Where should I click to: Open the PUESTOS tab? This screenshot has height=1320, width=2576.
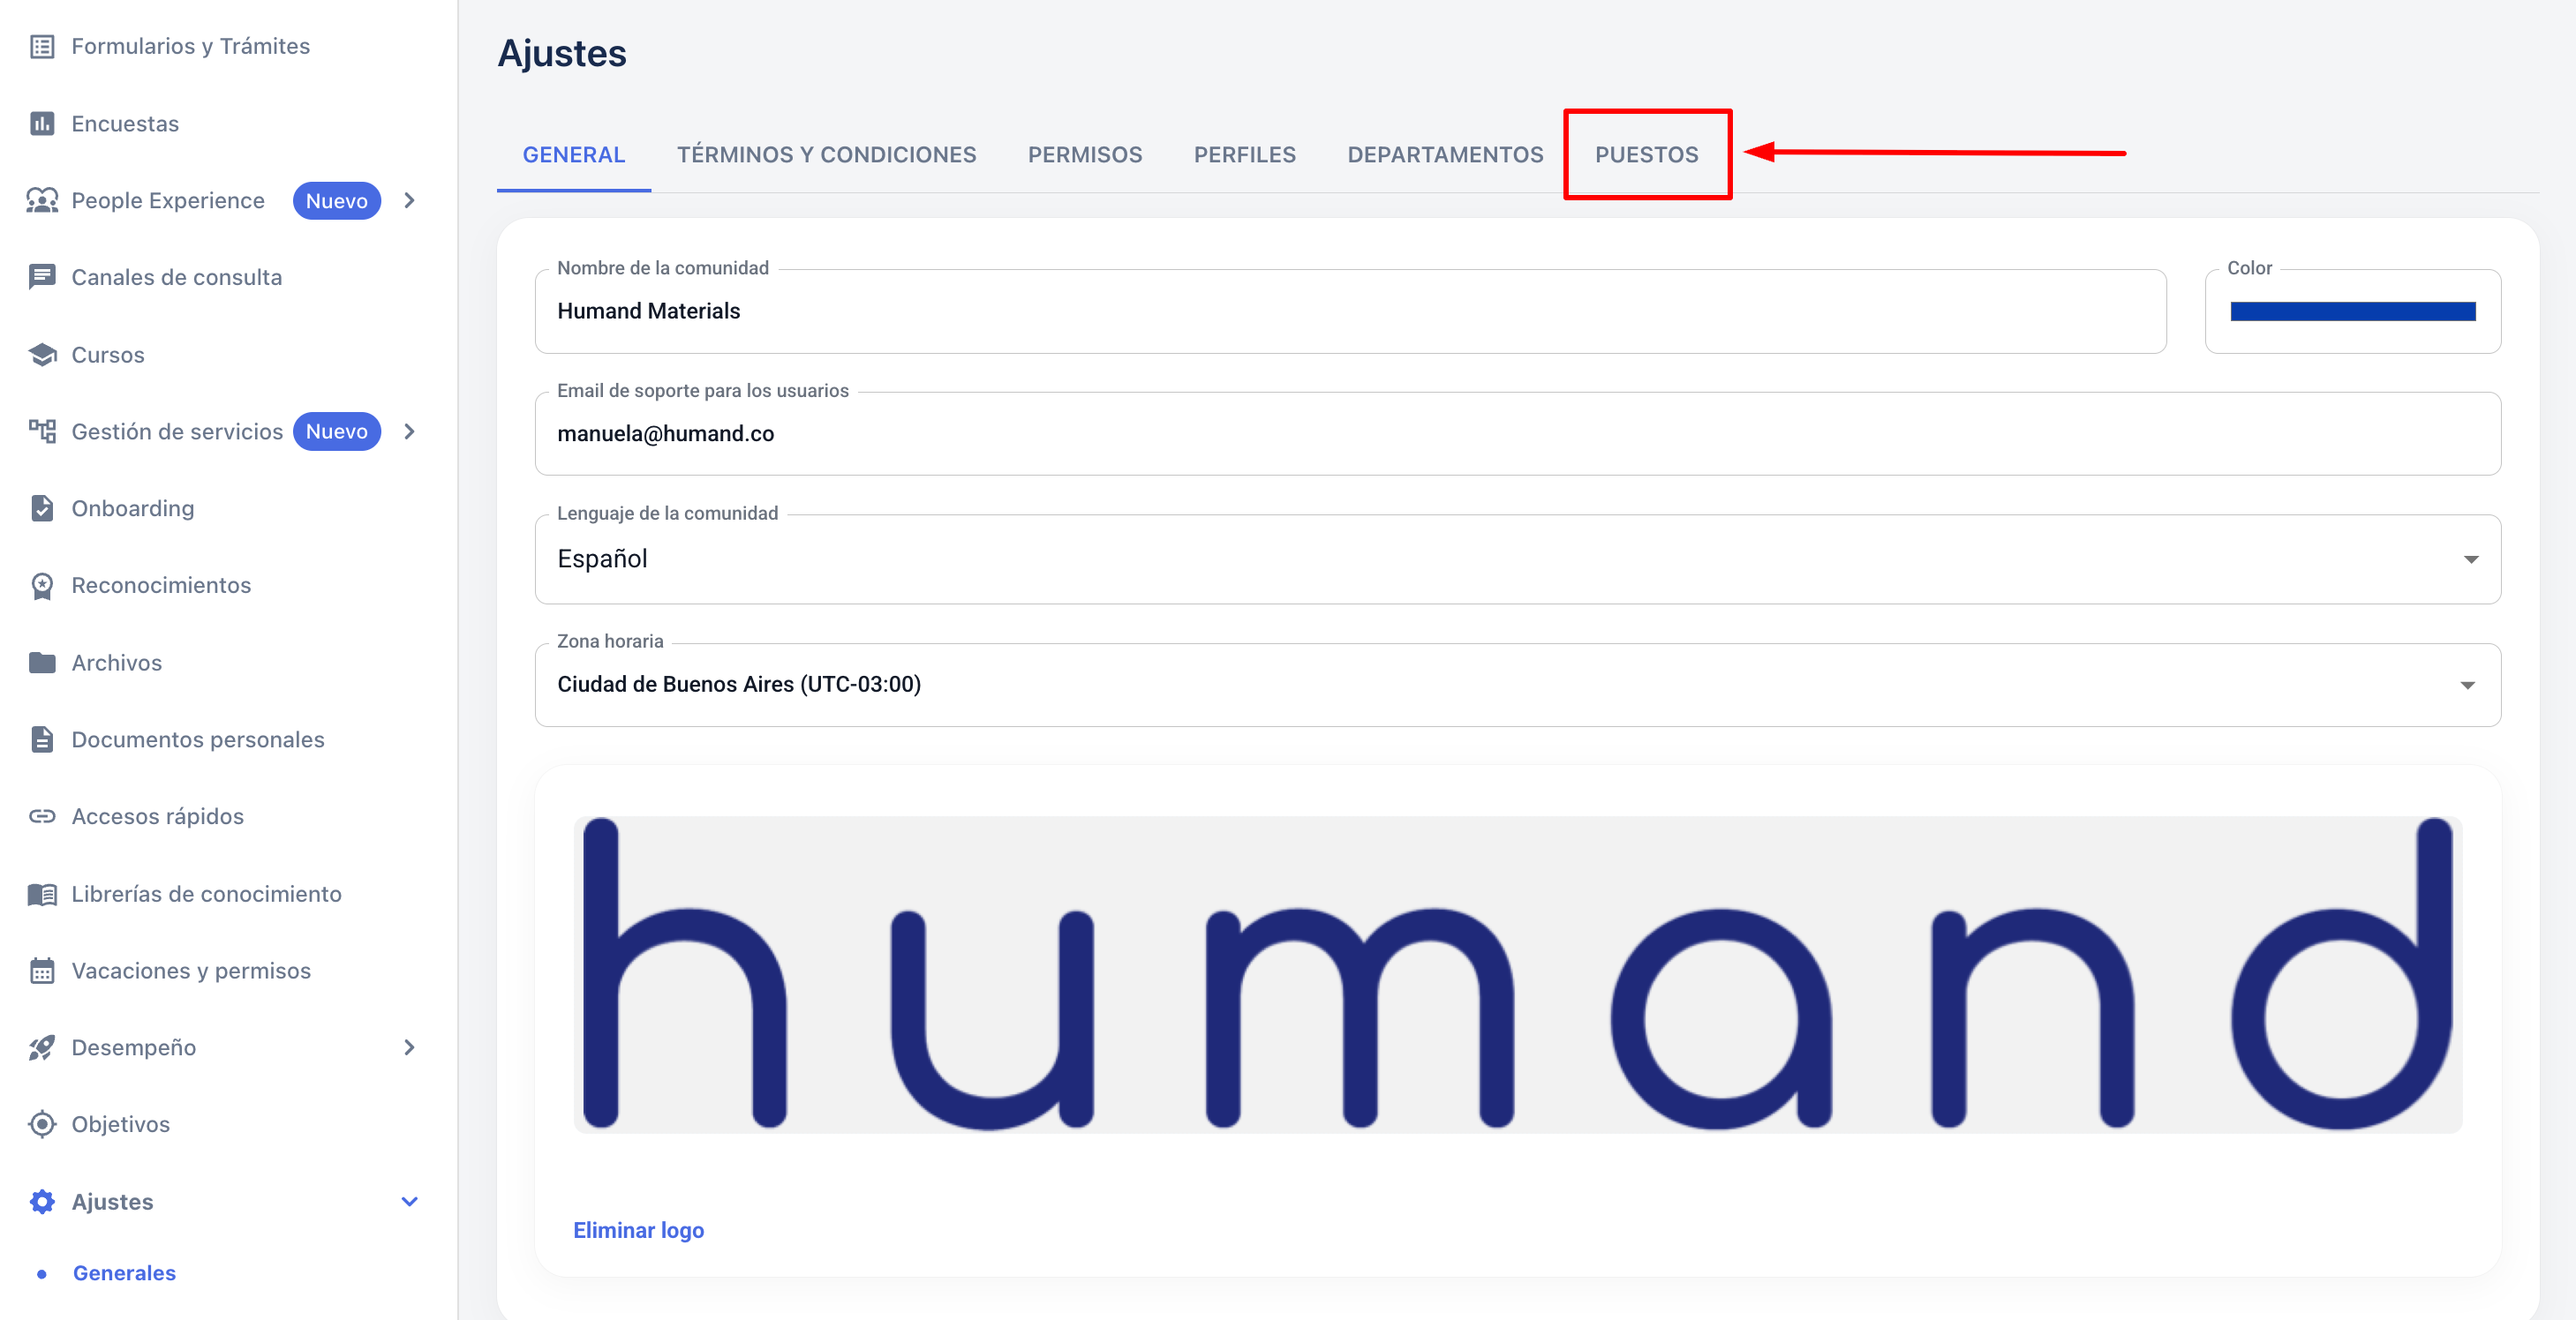[1646, 155]
